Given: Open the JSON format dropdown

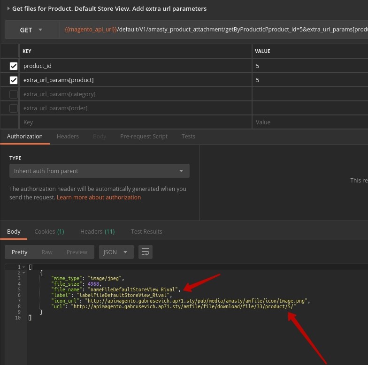Looking at the screenshot, I should click(x=115, y=252).
